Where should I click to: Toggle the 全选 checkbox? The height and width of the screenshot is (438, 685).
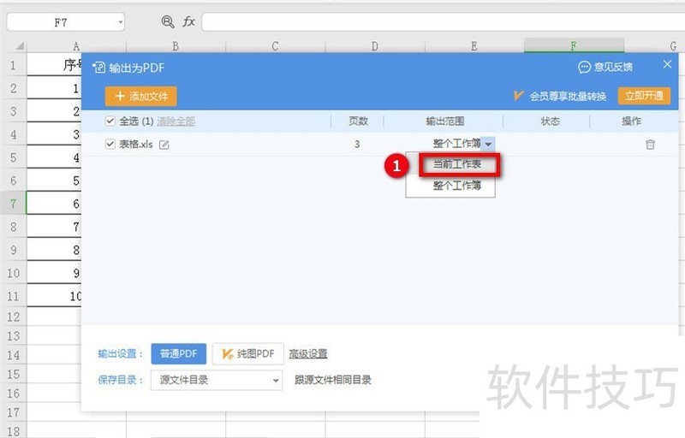point(110,121)
